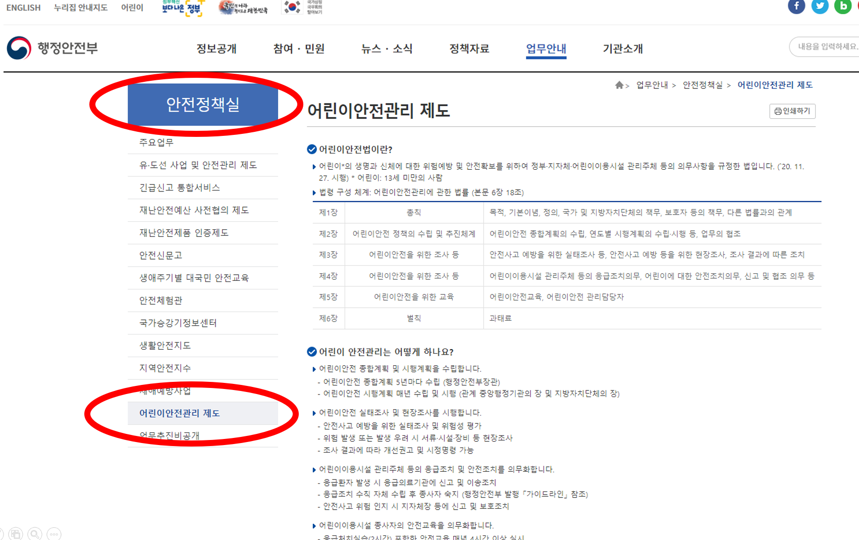This screenshot has height=540, width=859.
Task: Select 재난안전예산 사전협의 제도
Action: (x=203, y=210)
